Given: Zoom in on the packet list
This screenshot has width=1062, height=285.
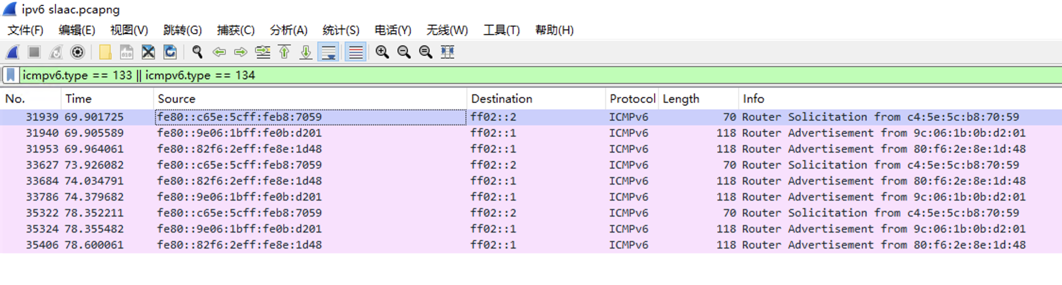Looking at the screenshot, I should (383, 52).
